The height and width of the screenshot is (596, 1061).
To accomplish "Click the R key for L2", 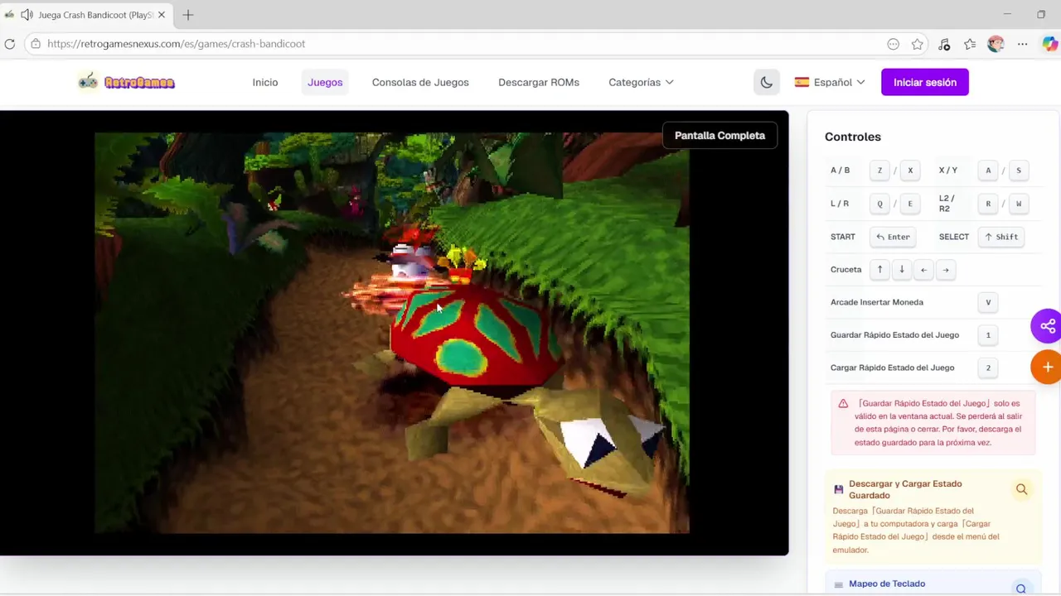I will 988,204.
